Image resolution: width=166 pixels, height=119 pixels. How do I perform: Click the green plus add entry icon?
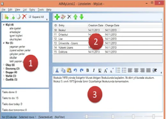pyautogui.click(x=57, y=17)
